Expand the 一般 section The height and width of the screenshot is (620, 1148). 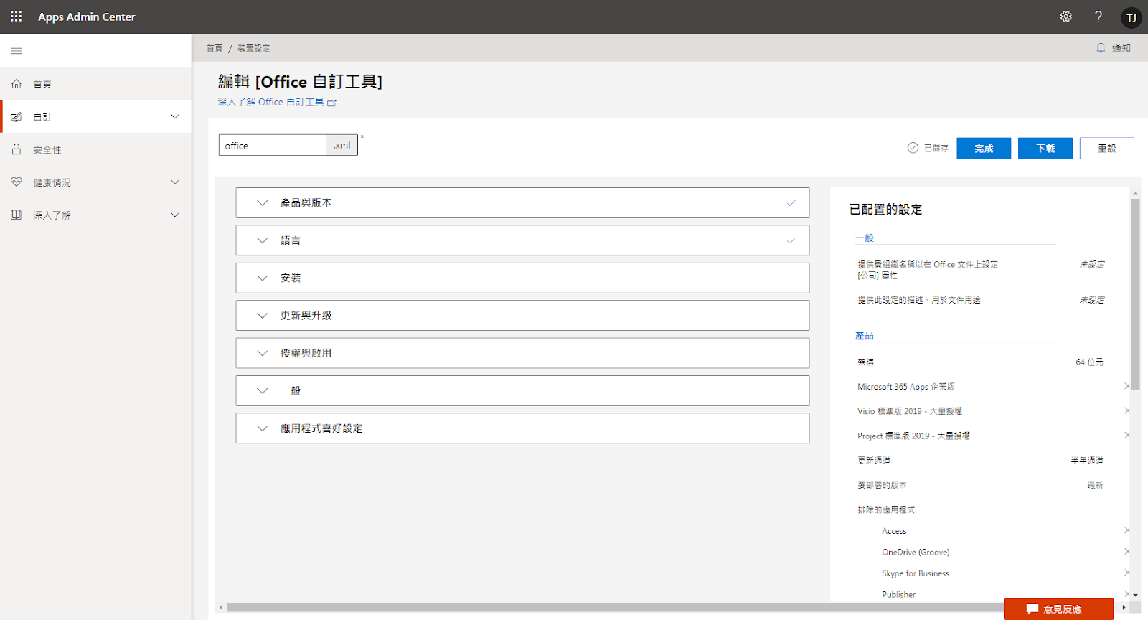522,390
